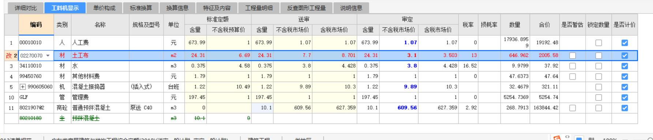Screen dimensions: 653x140
Task: Edit 审定 price 609.56 for 普通预拌混凝土
Action: click(x=399, y=108)
